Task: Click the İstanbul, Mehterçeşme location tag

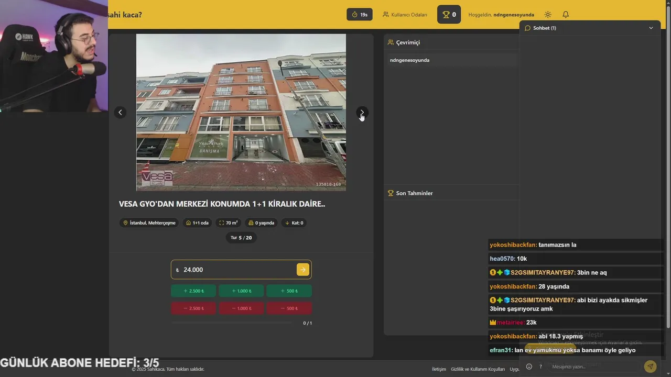Action: pyautogui.click(x=149, y=223)
